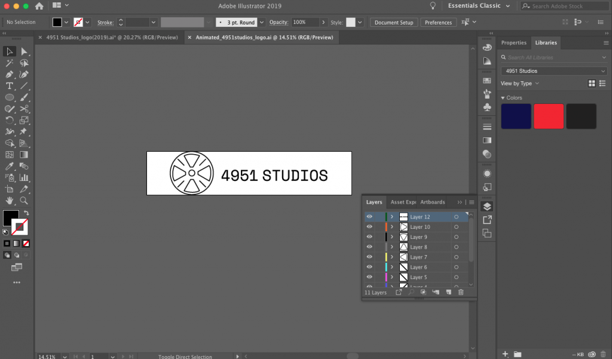Open the Discover lightbulb icon
Screen dimensions: 612x359
click(x=433, y=6)
